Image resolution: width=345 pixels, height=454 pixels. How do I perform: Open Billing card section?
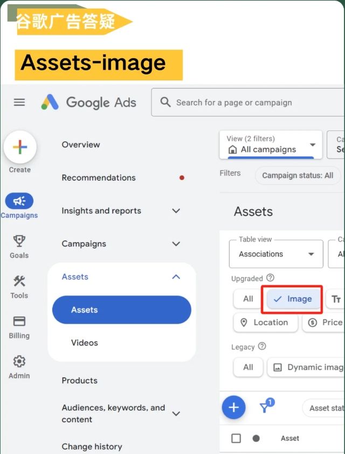(x=19, y=327)
